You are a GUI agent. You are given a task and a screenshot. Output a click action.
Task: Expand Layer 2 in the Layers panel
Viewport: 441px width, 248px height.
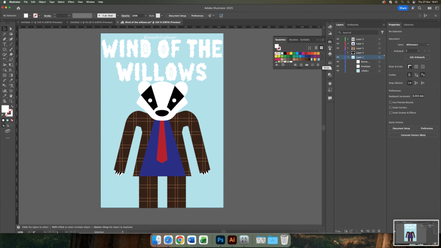(348, 43)
